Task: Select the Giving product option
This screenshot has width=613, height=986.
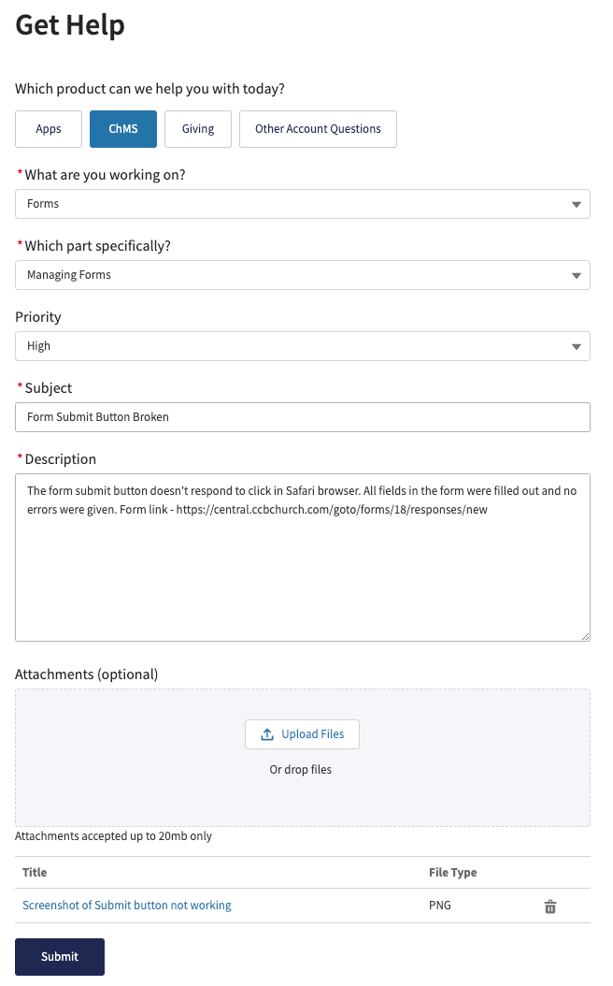Action: pyautogui.click(x=198, y=129)
